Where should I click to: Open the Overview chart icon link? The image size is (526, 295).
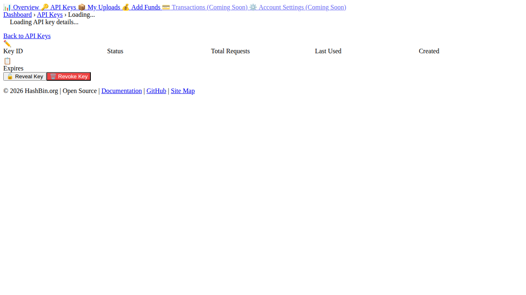pos(21,7)
